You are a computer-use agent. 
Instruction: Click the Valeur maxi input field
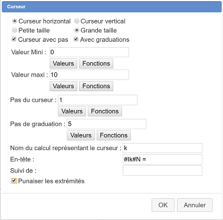(89, 75)
